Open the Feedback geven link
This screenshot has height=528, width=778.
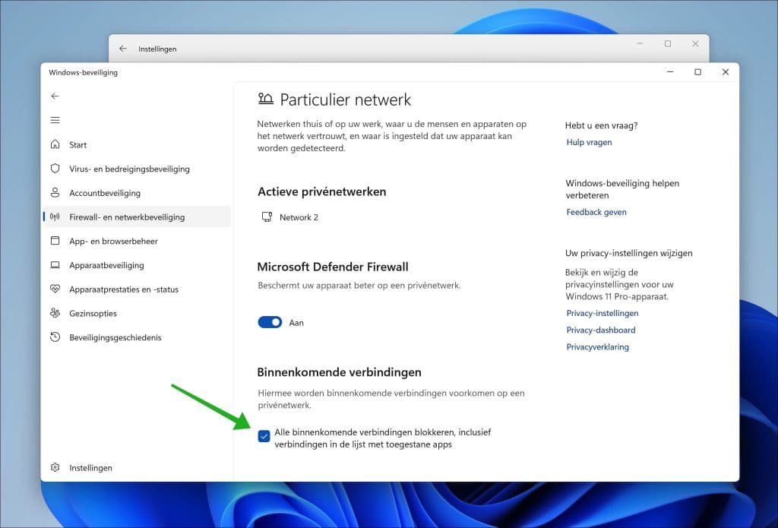(x=596, y=212)
